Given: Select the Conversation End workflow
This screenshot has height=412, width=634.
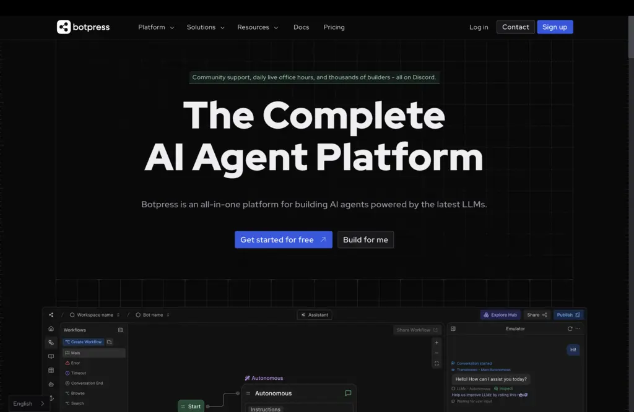Looking at the screenshot, I should click(x=94, y=383).
